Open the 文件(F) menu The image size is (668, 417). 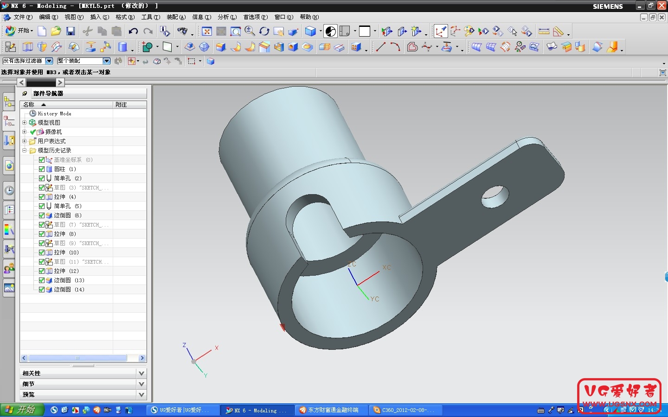coord(23,17)
